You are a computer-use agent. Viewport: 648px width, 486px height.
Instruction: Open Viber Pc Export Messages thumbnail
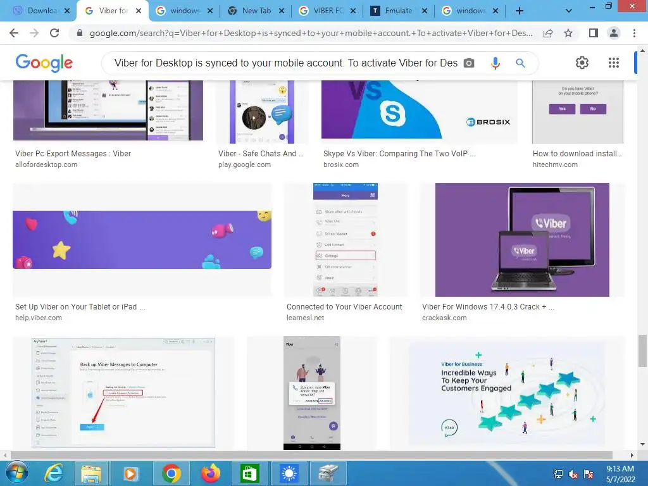(108, 110)
